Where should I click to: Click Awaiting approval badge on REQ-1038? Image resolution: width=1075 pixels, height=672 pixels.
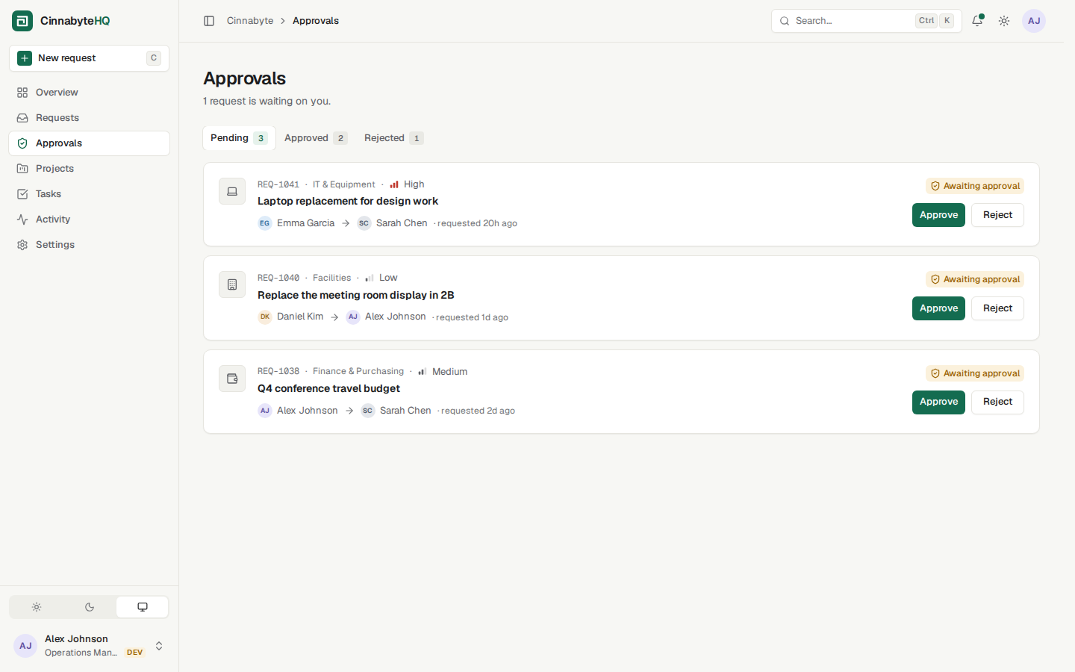tap(975, 373)
